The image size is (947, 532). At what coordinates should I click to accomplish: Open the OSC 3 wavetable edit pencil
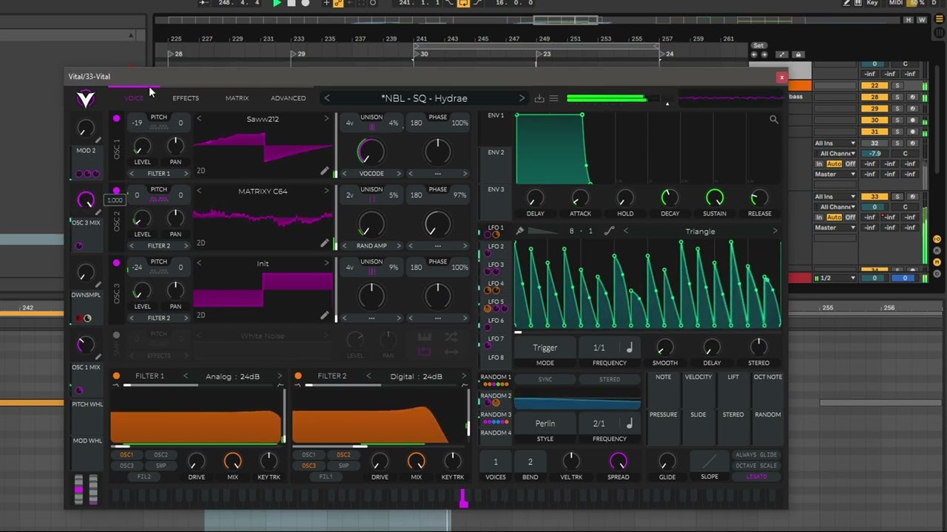click(x=324, y=316)
